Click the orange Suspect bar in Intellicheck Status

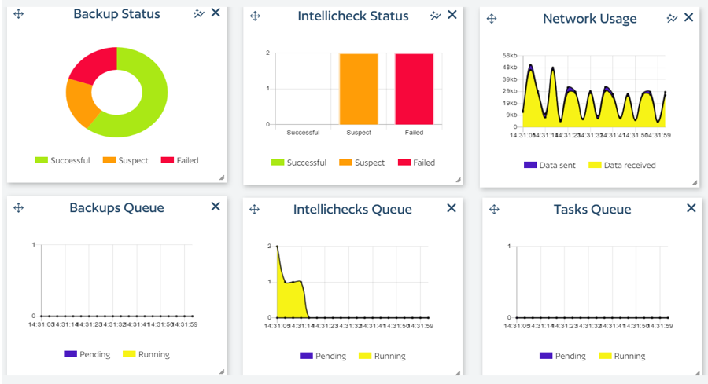pyautogui.click(x=359, y=89)
